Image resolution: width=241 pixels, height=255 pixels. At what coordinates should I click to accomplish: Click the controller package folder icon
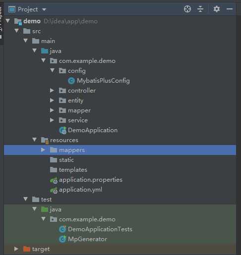pyautogui.click(x=62, y=91)
